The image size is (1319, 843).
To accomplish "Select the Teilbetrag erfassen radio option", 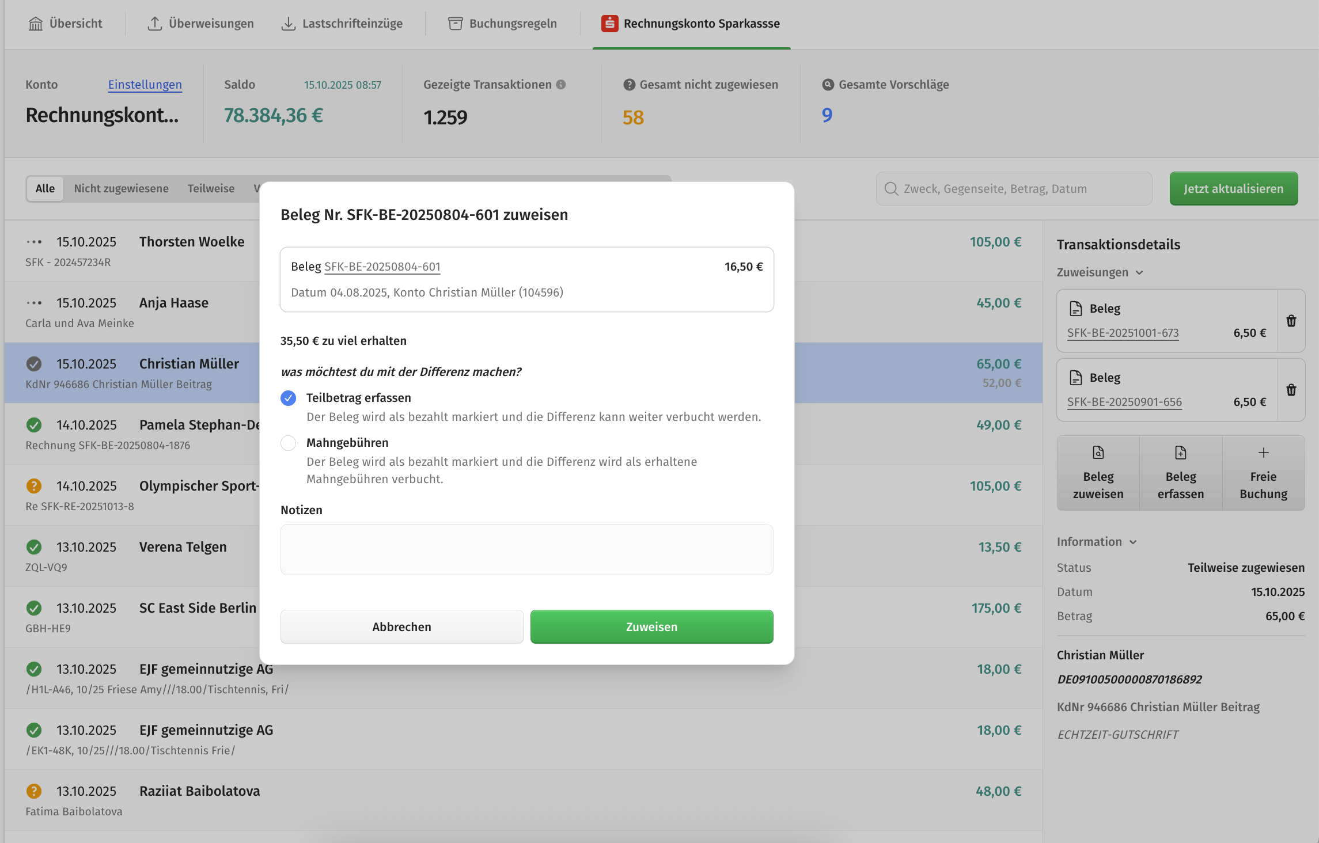I will click(289, 398).
